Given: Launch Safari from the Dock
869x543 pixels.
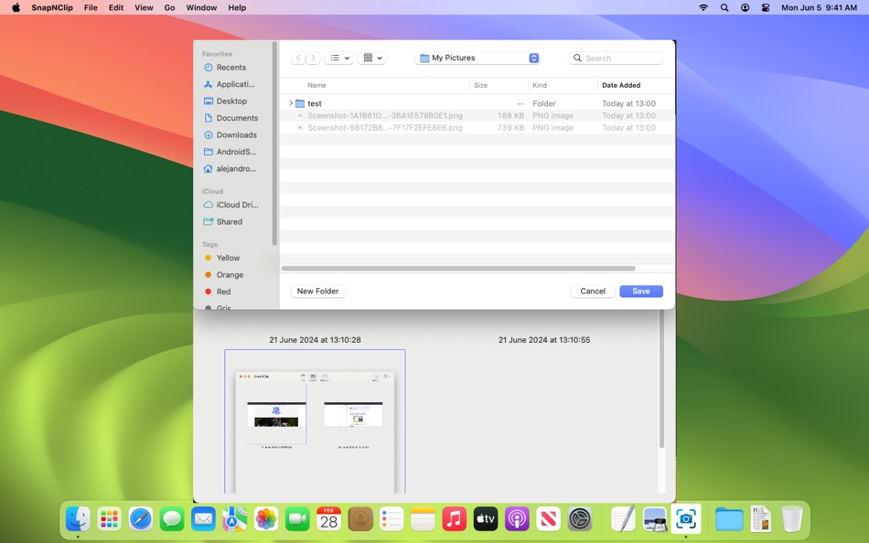Looking at the screenshot, I should pyautogui.click(x=140, y=519).
